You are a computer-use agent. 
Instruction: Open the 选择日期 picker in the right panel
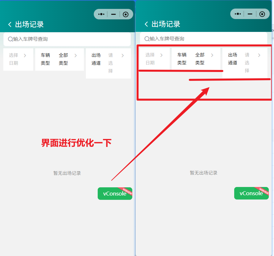click(x=154, y=59)
